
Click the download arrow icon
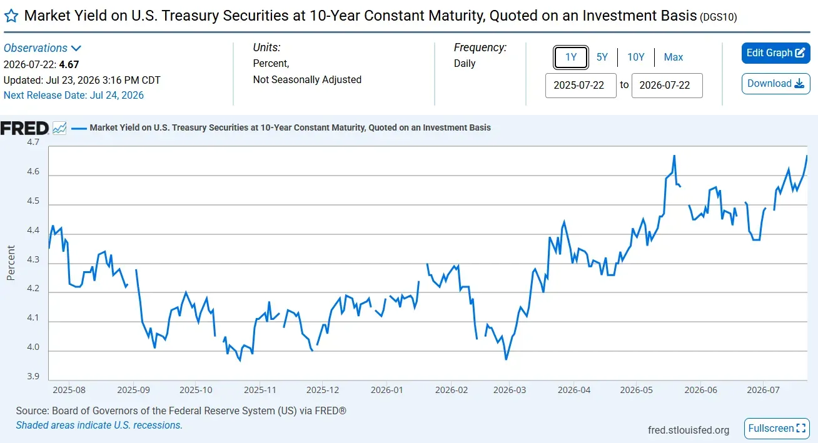tap(799, 84)
